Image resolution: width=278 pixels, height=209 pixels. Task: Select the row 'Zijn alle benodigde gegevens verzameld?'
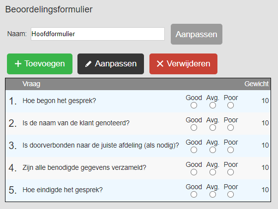pos(138,168)
